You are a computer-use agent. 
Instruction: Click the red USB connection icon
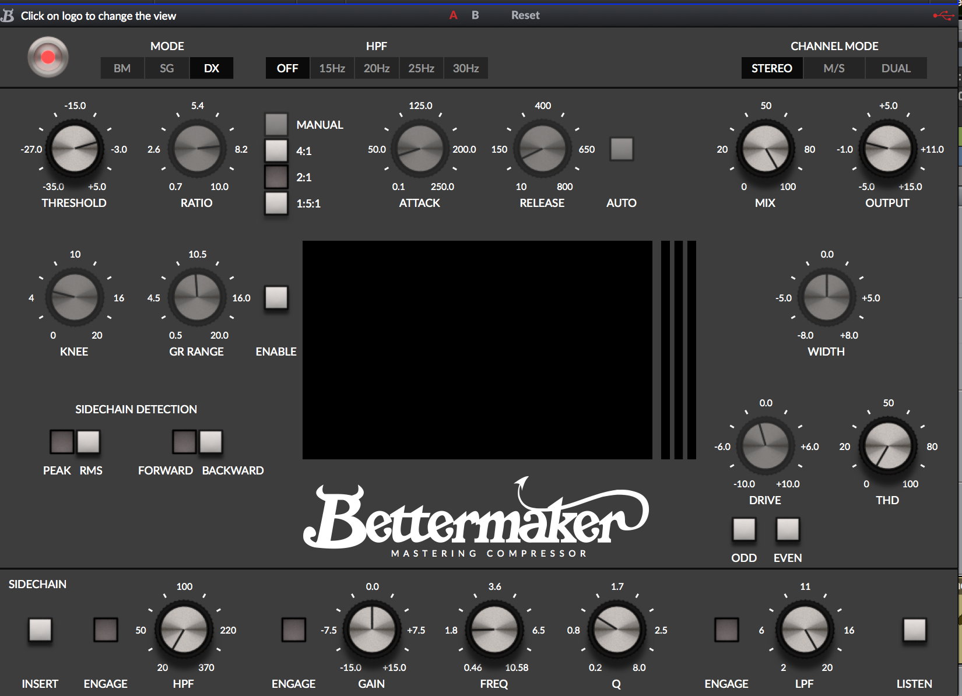[943, 16]
